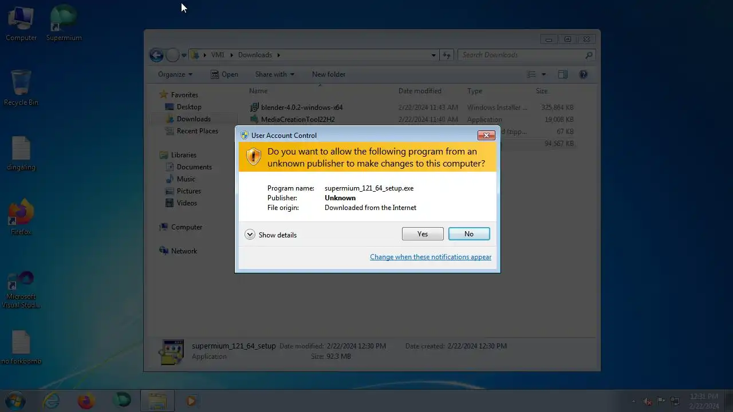Click the taskbar clock

pos(704,401)
